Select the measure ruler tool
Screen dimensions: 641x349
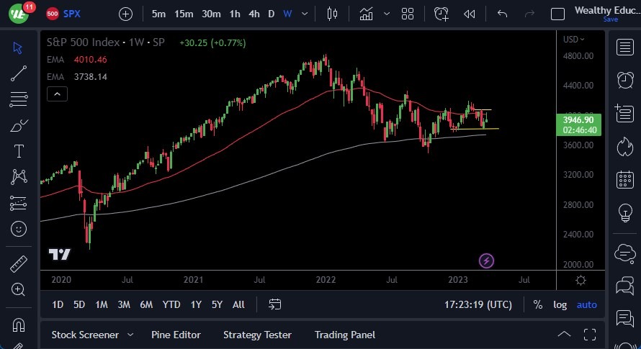[19, 264]
